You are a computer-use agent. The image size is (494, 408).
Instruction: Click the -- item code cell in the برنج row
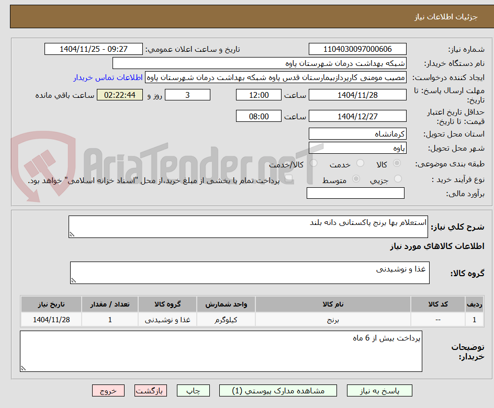point(438,320)
